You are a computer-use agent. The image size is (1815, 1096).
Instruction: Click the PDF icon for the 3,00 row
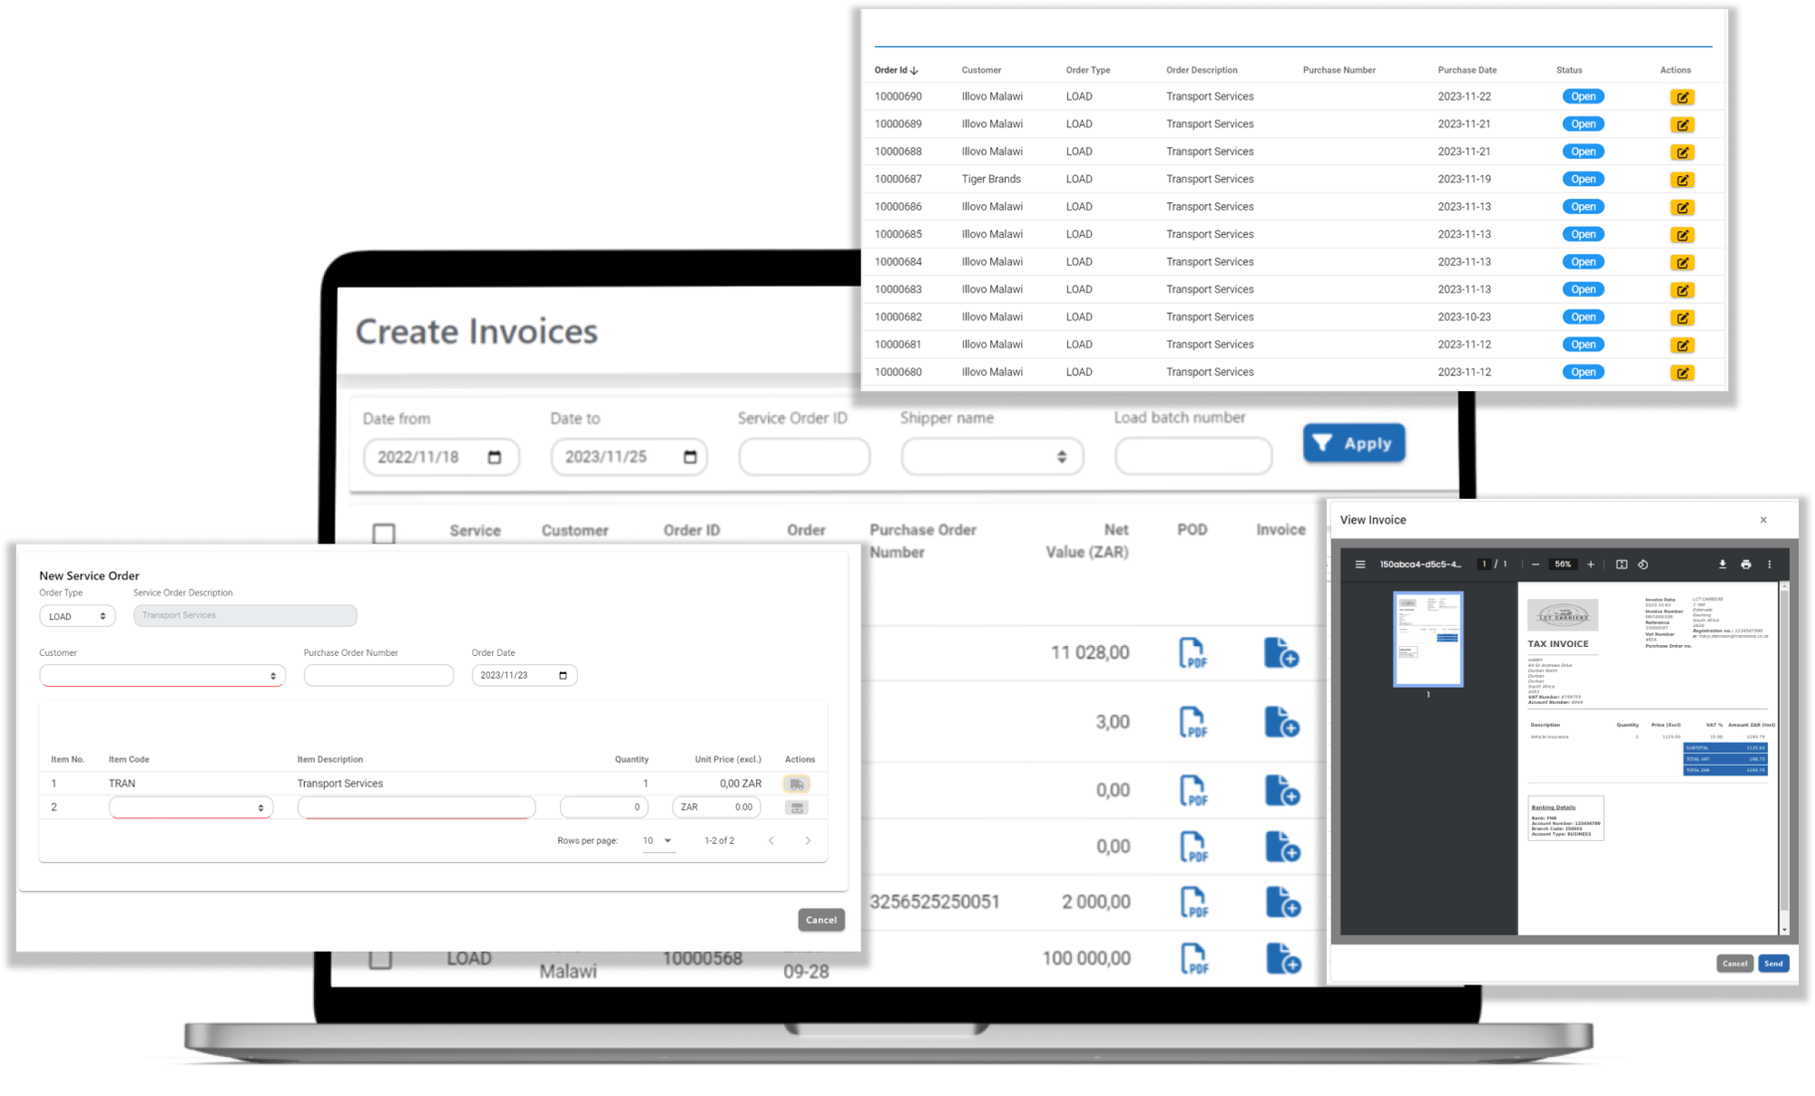point(1190,720)
